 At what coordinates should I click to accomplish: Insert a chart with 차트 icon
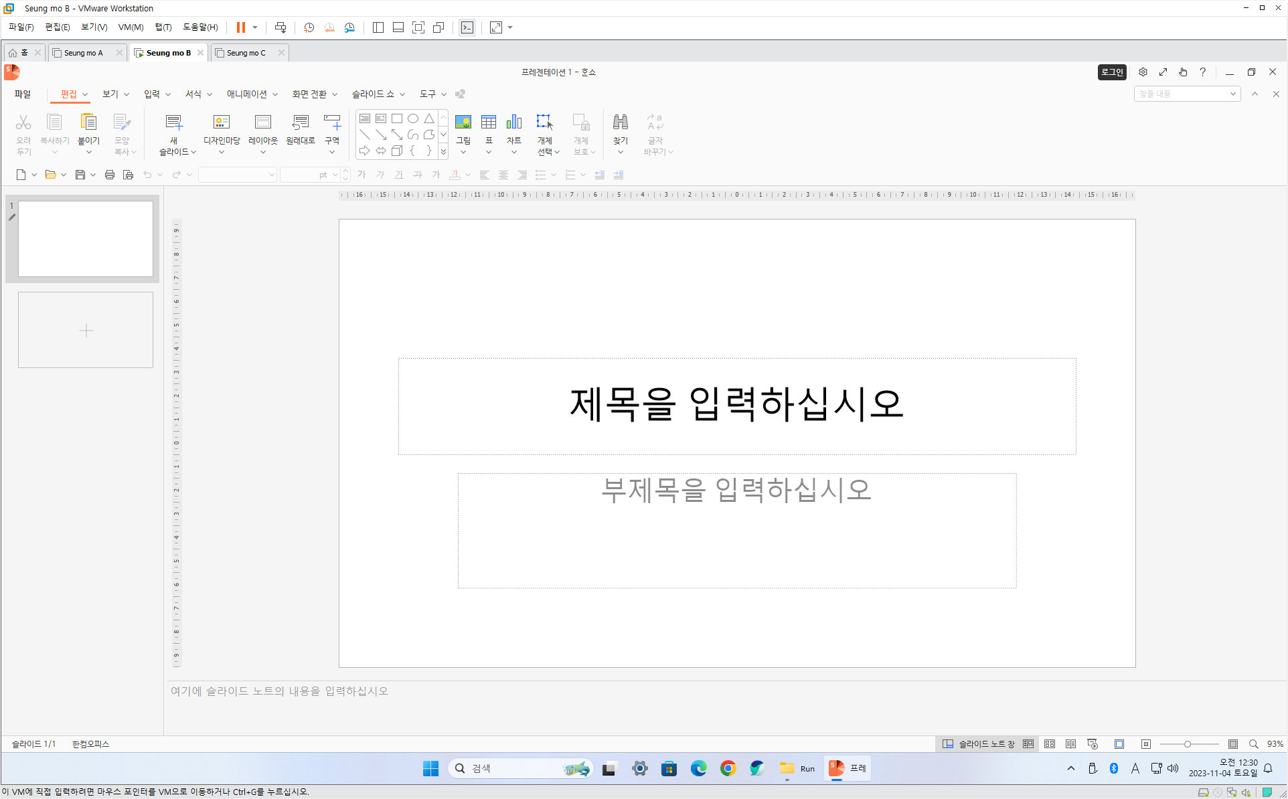click(514, 123)
